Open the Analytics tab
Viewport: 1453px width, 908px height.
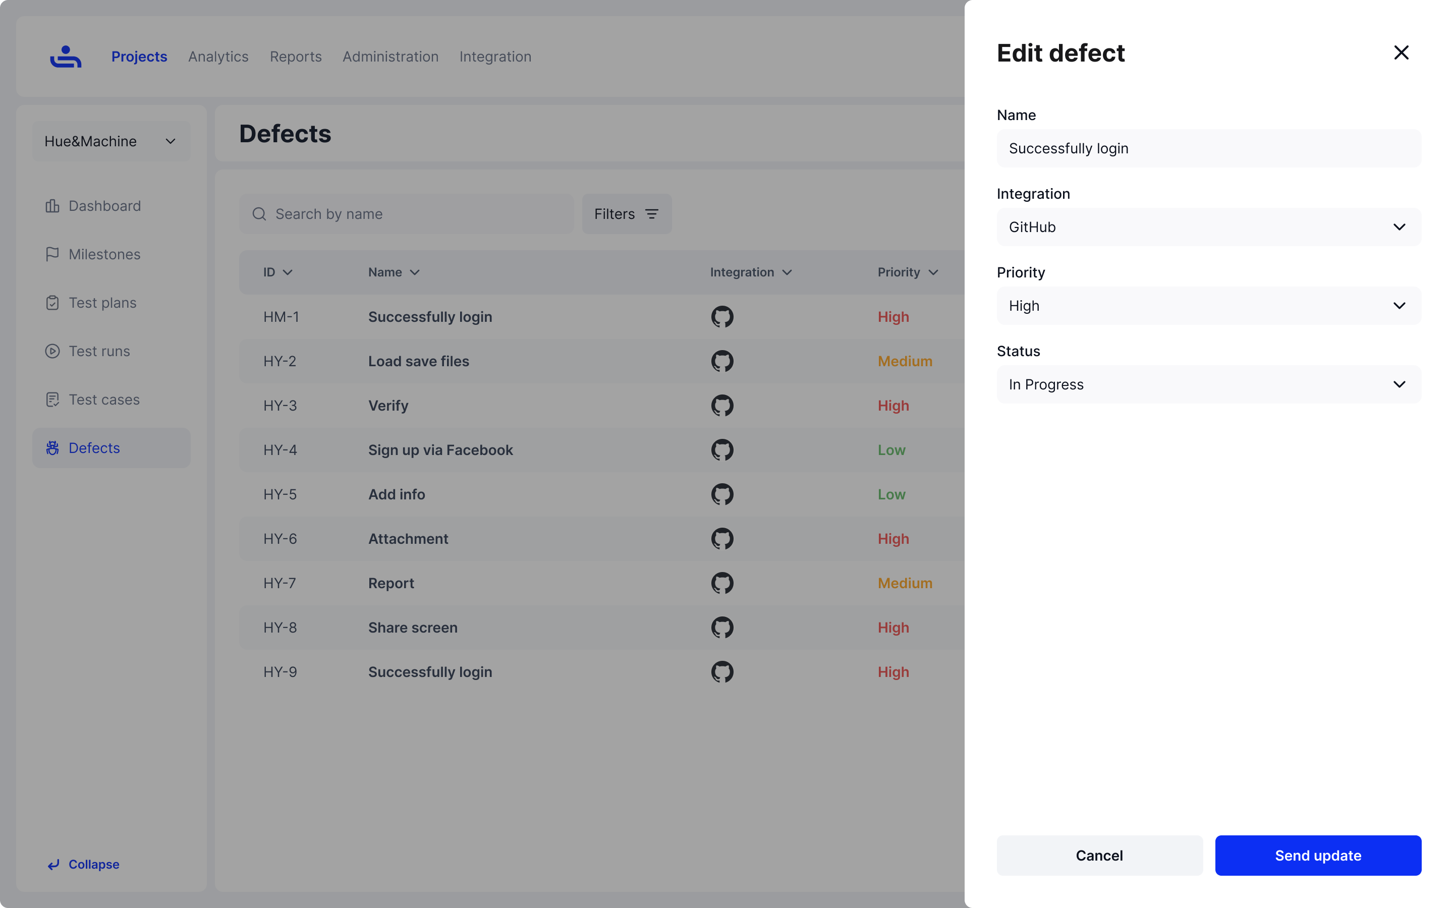click(218, 56)
